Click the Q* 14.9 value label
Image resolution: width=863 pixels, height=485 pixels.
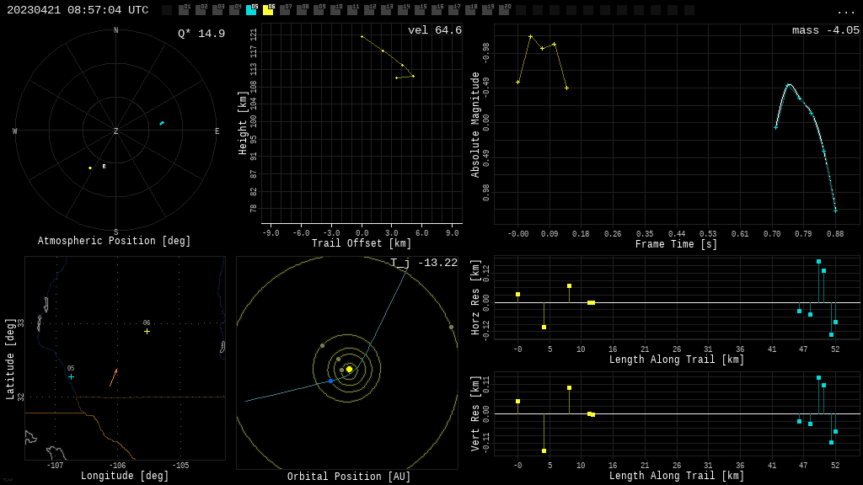[x=201, y=34]
